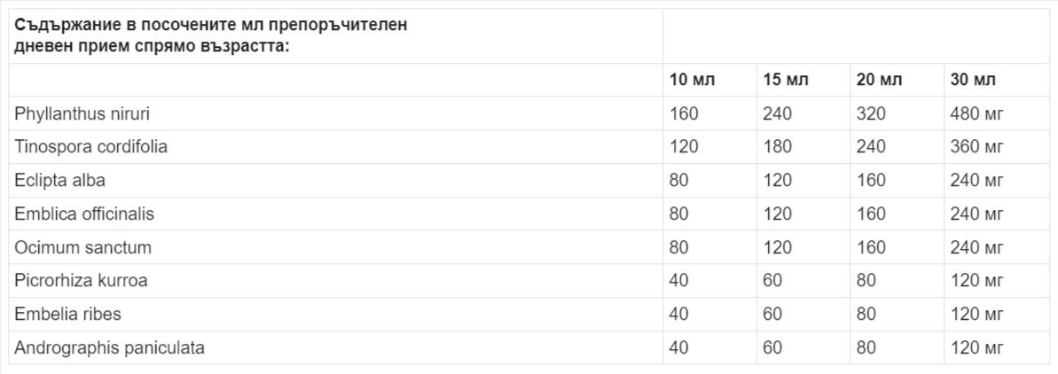Click the Eclipta alba row label
1058x374 pixels.
(59, 181)
